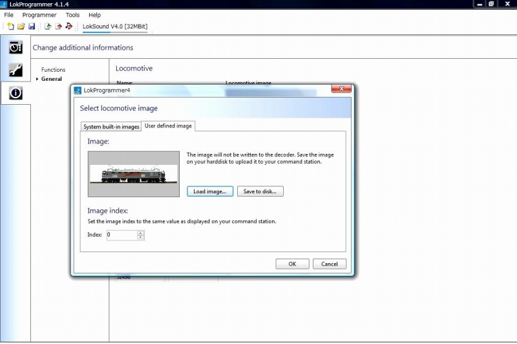Click the Locomotive section heading

134,69
